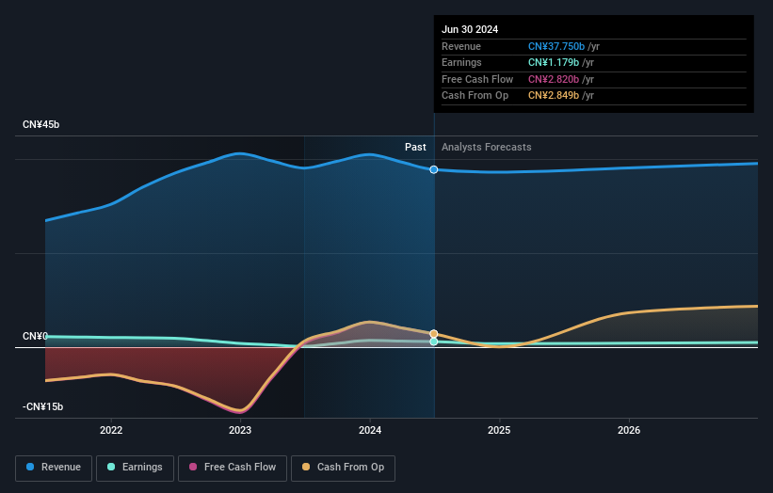The width and height of the screenshot is (773, 493).
Task: Select the 2023 x-axis label
Action: click(240, 430)
